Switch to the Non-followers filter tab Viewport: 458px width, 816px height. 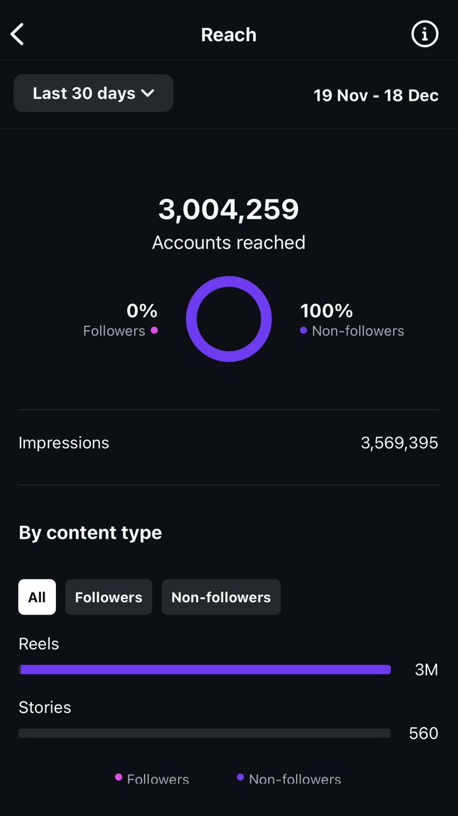coord(221,597)
